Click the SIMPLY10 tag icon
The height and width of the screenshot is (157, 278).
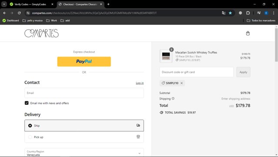163,83
